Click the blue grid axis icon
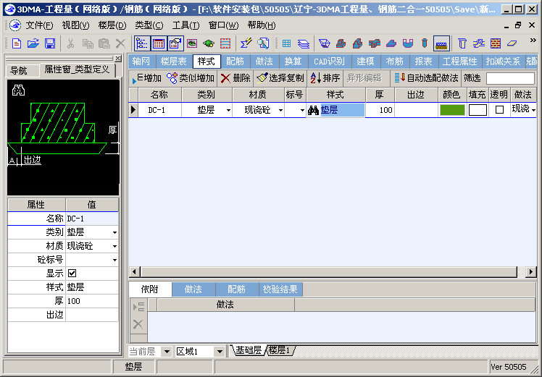 [x=286, y=43]
